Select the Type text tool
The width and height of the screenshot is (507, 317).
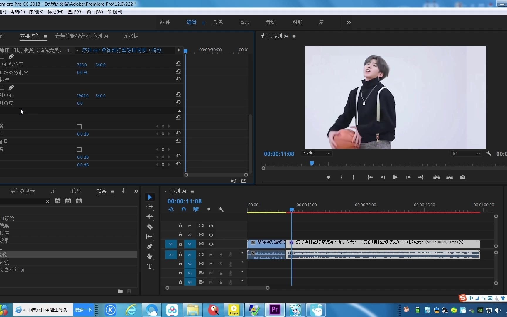pos(150,267)
